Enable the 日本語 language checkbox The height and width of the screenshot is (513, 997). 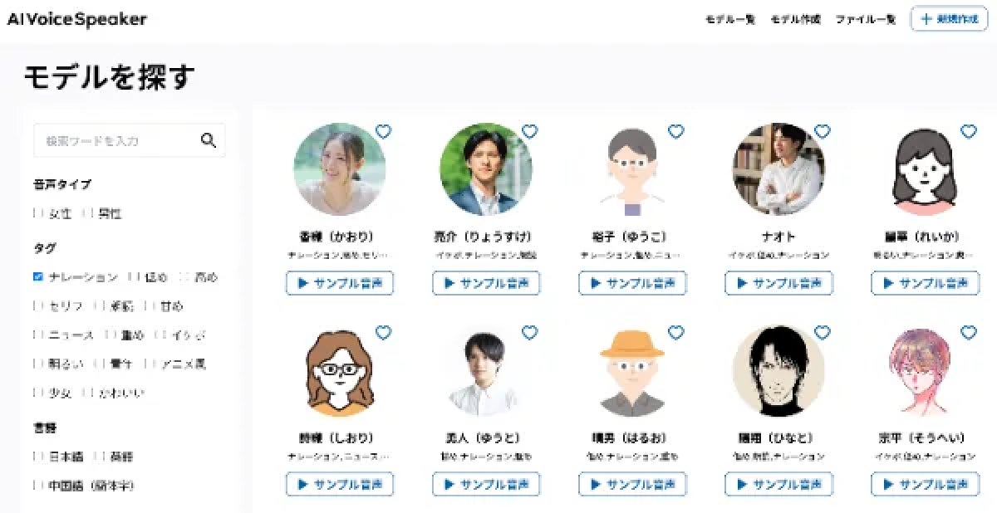[38, 456]
